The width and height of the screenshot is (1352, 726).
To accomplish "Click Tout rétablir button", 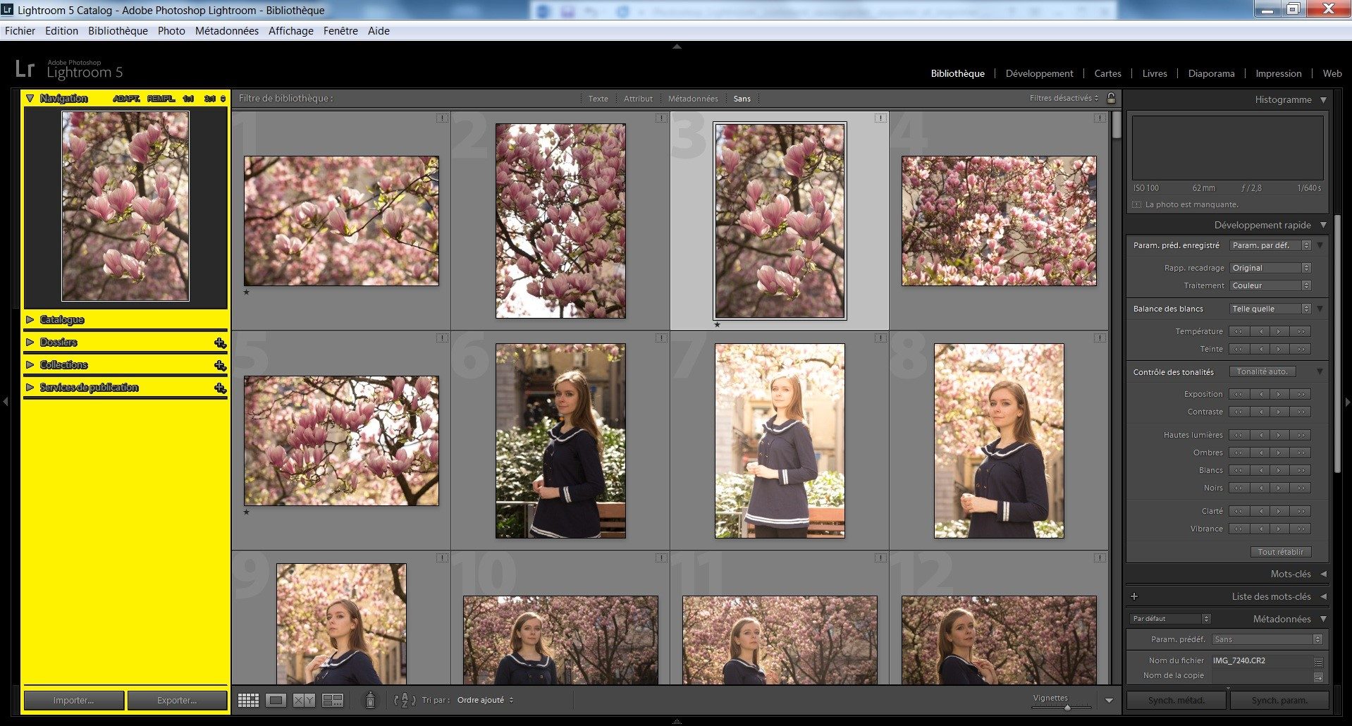I will tap(1281, 552).
